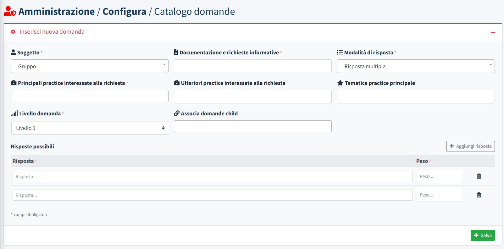Image resolution: width=504 pixels, height=249 pixels.
Task: Click the gear icon next to Inserisci nuova domanda
Action: point(13,32)
